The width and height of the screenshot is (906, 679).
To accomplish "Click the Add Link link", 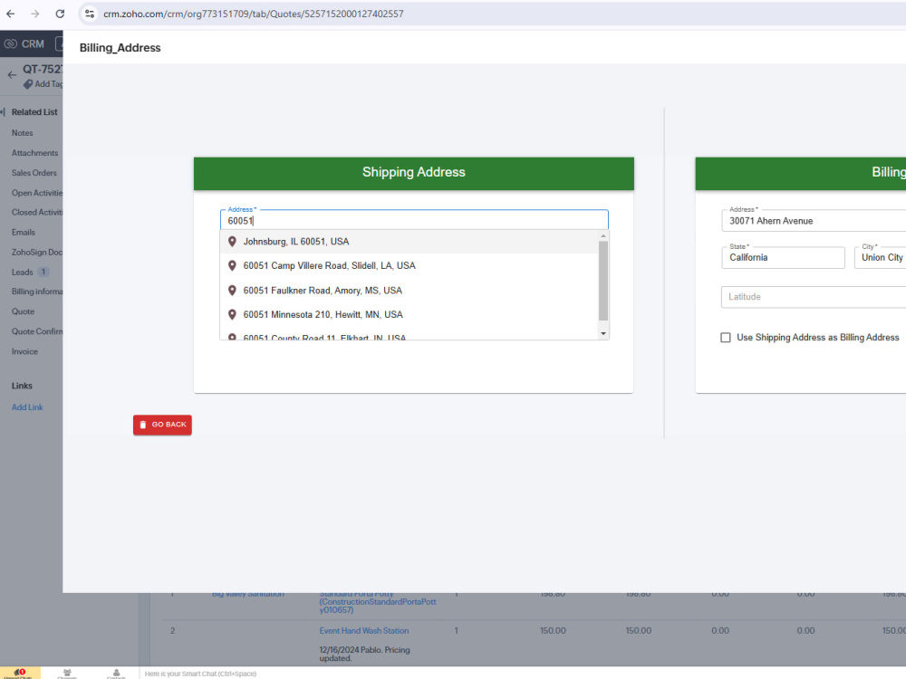I will pyautogui.click(x=27, y=407).
